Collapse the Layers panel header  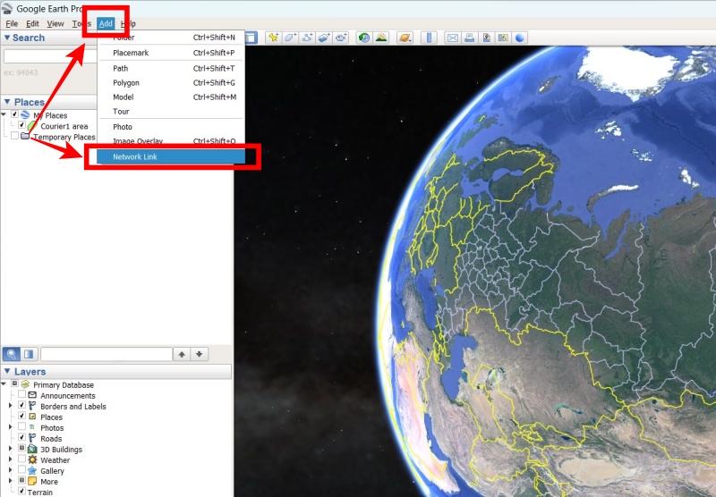click(x=8, y=372)
